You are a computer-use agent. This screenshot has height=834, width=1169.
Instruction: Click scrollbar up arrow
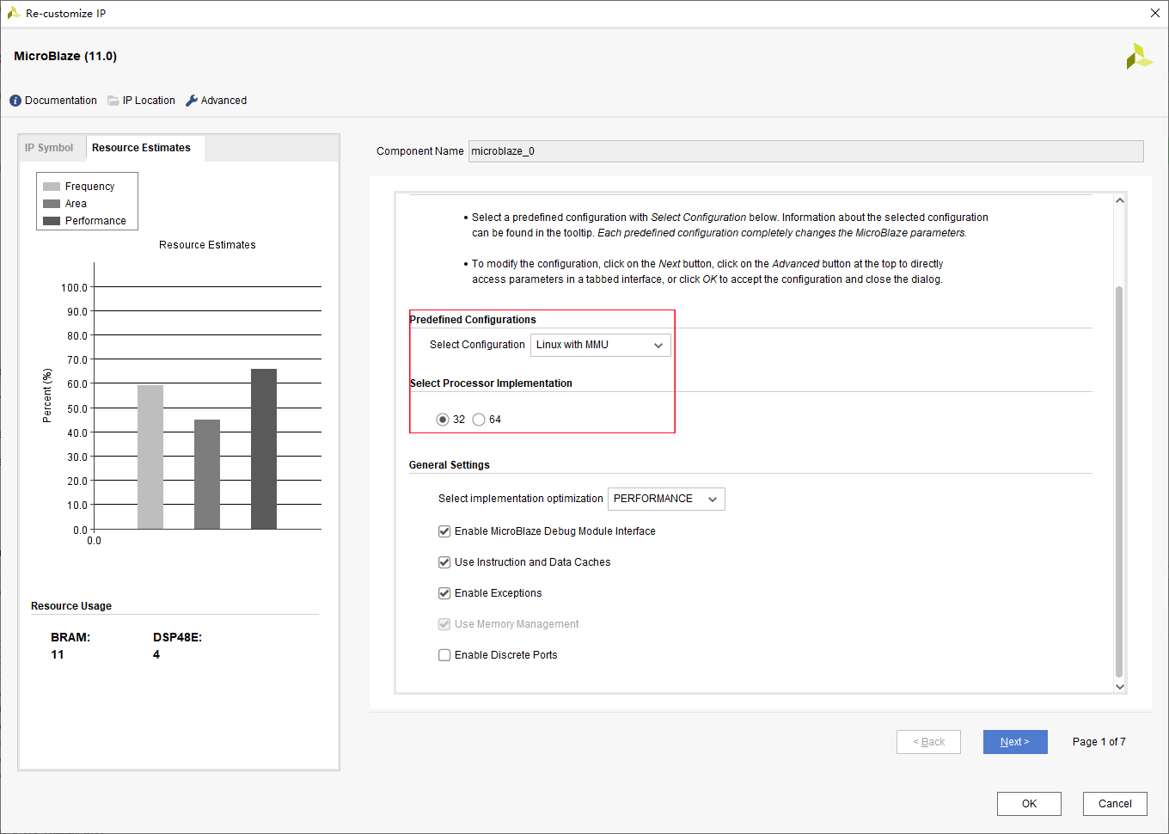click(1119, 201)
